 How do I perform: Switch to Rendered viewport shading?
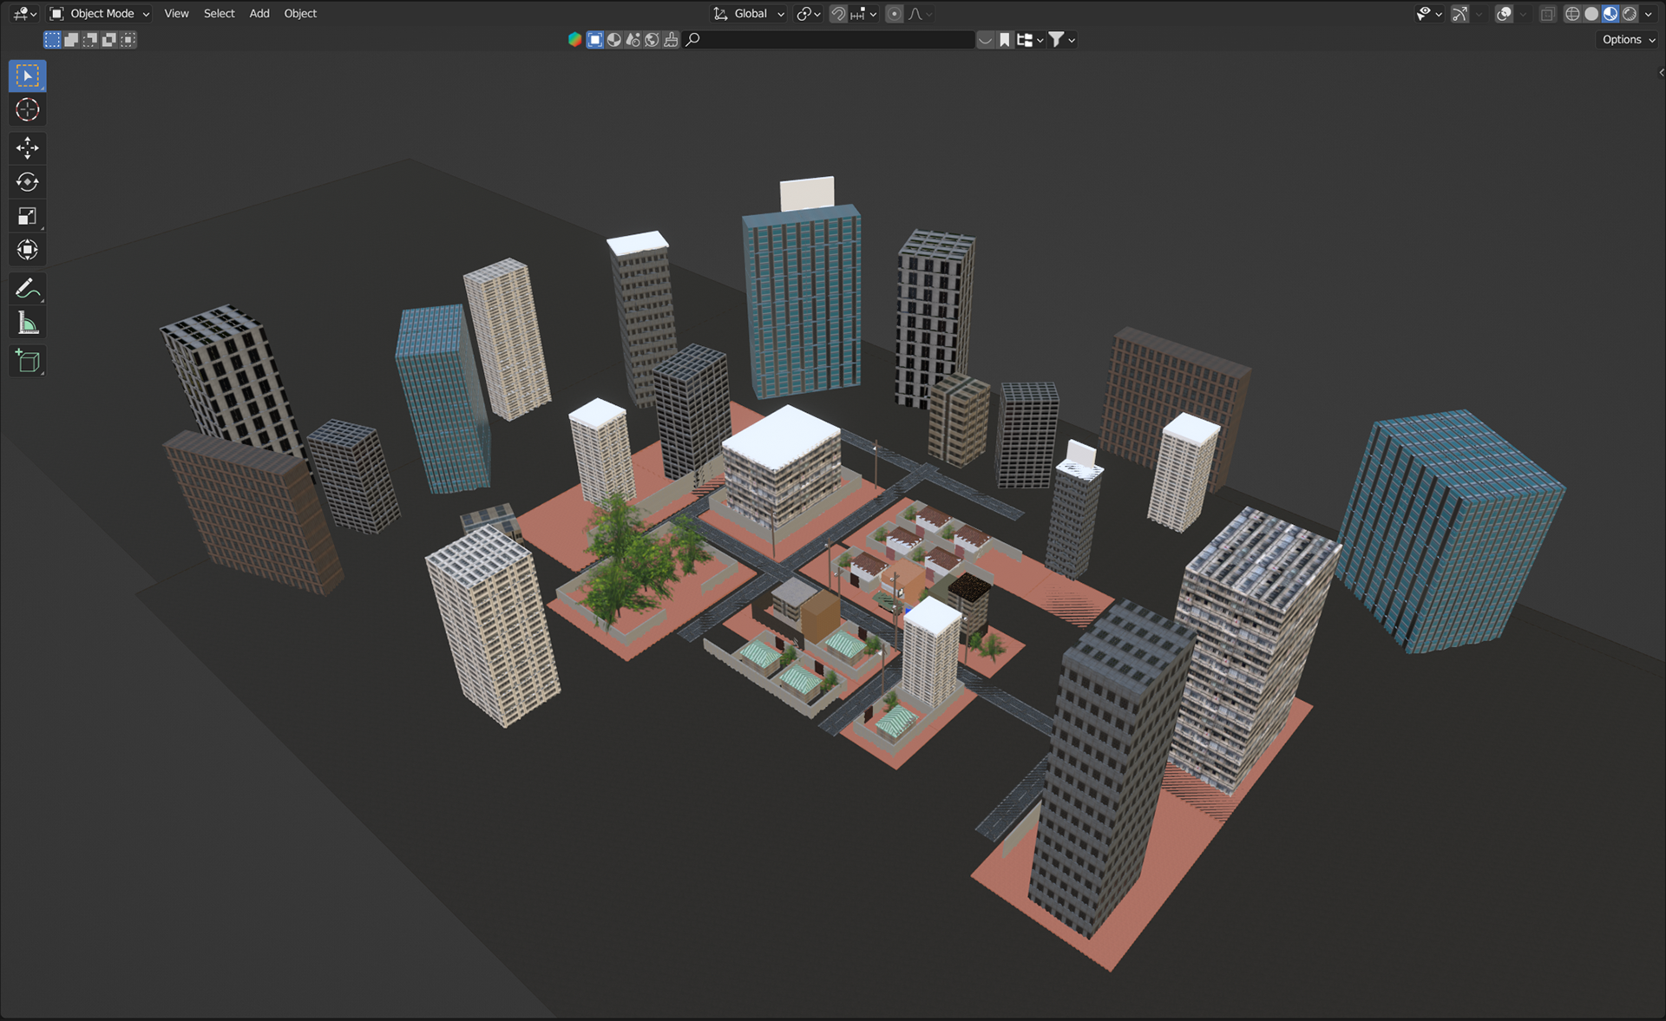(1630, 14)
